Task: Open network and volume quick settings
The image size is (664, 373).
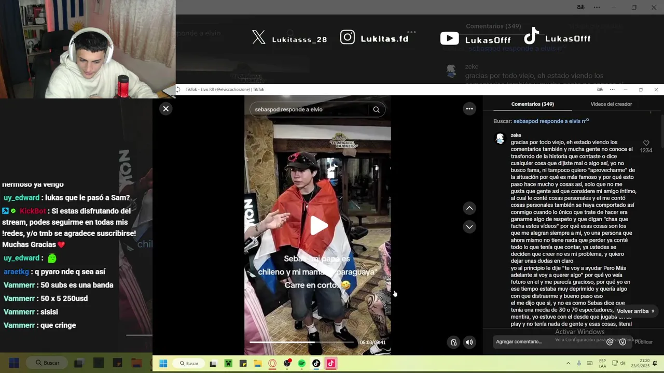Action: pos(618,364)
